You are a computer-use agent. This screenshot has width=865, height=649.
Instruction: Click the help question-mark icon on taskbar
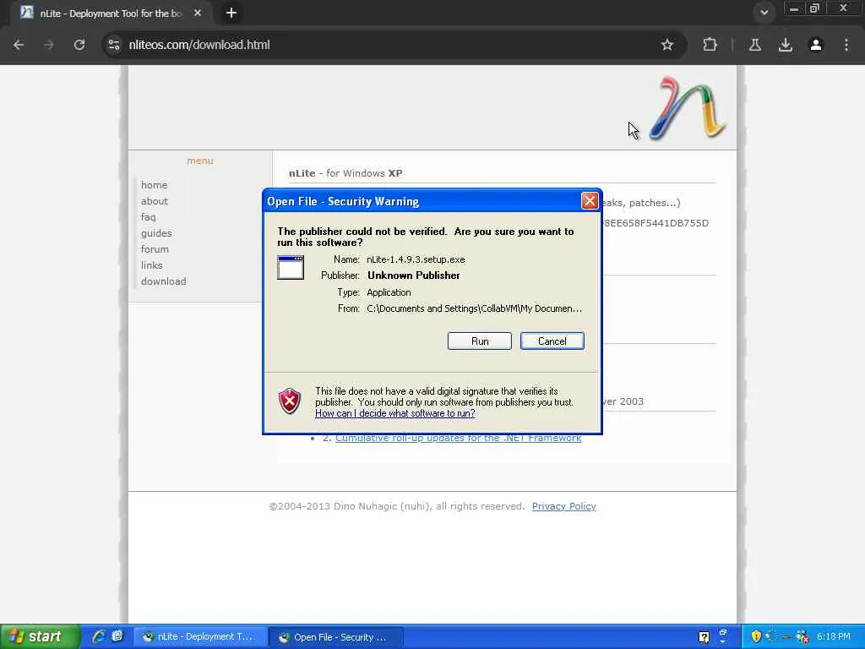pos(704,637)
